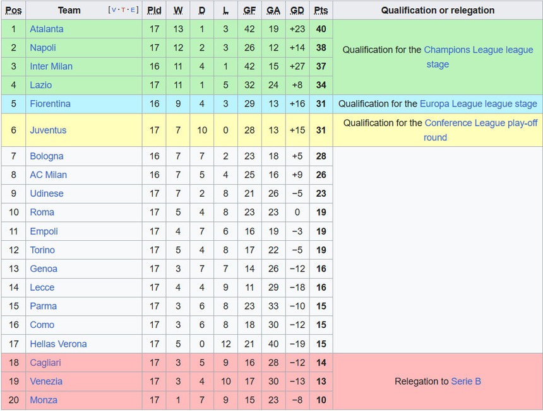Click the E (edit) template link
This screenshot has height=411, width=543.
[131, 10]
